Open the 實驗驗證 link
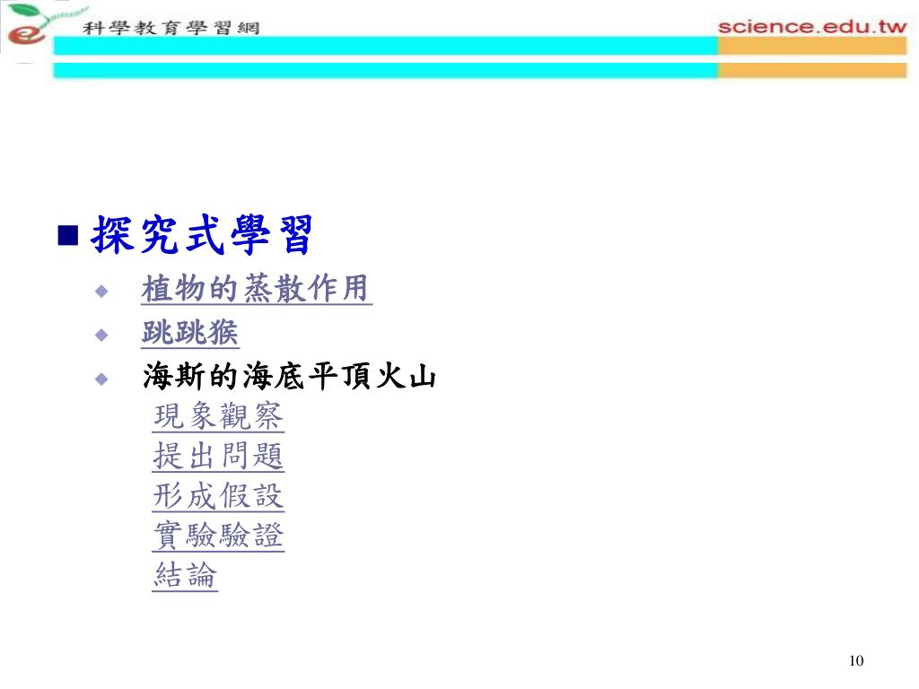 (x=218, y=535)
